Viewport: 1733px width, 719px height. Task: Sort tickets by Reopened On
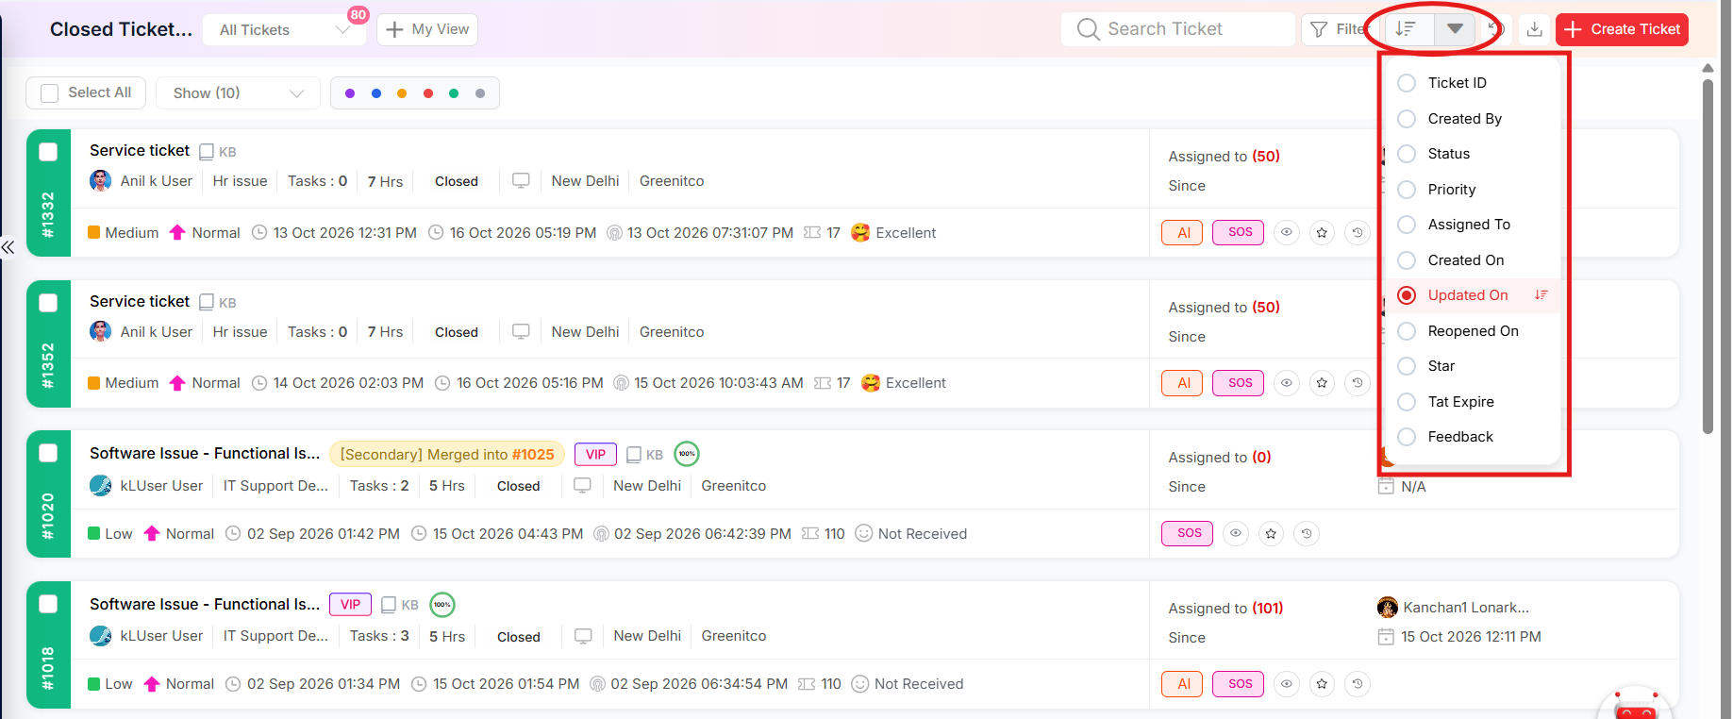(x=1473, y=331)
